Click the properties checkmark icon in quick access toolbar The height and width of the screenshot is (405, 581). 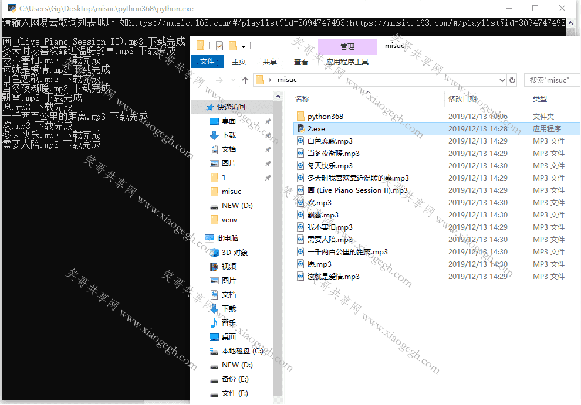[x=219, y=46]
